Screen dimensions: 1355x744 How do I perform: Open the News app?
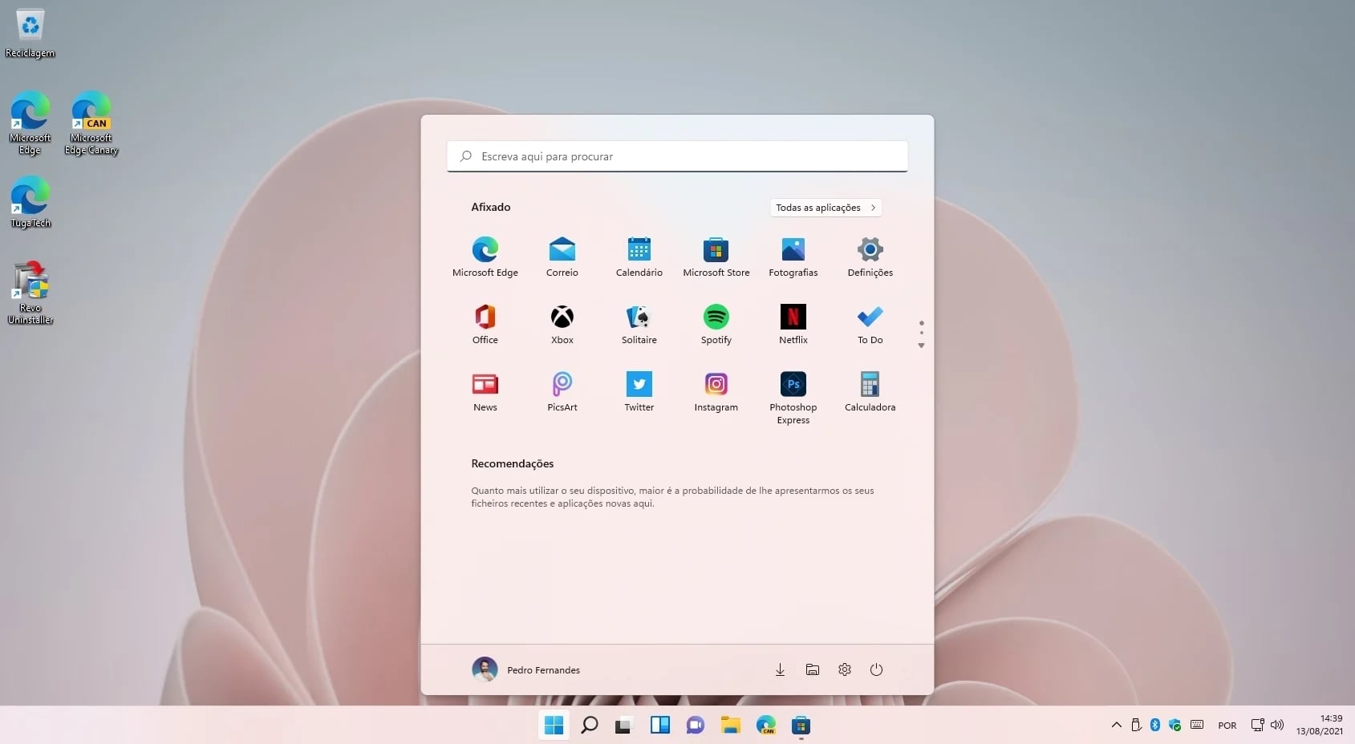pyautogui.click(x=485, y=392)
